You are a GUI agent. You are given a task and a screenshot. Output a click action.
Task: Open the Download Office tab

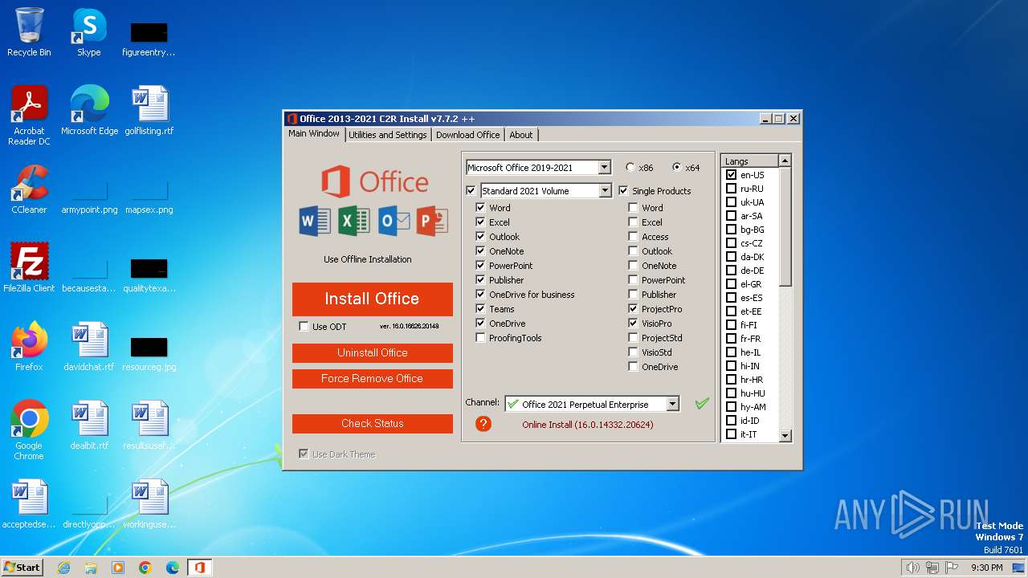pyautogui.click(x=467, y=135)
